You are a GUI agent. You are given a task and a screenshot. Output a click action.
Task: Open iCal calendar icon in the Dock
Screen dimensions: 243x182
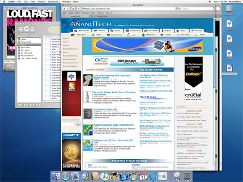[x=143, y=176]
